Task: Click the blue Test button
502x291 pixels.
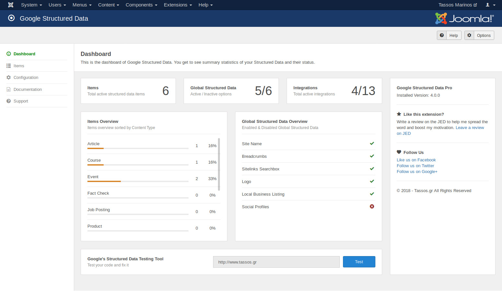Action: (x=359, y=262)
